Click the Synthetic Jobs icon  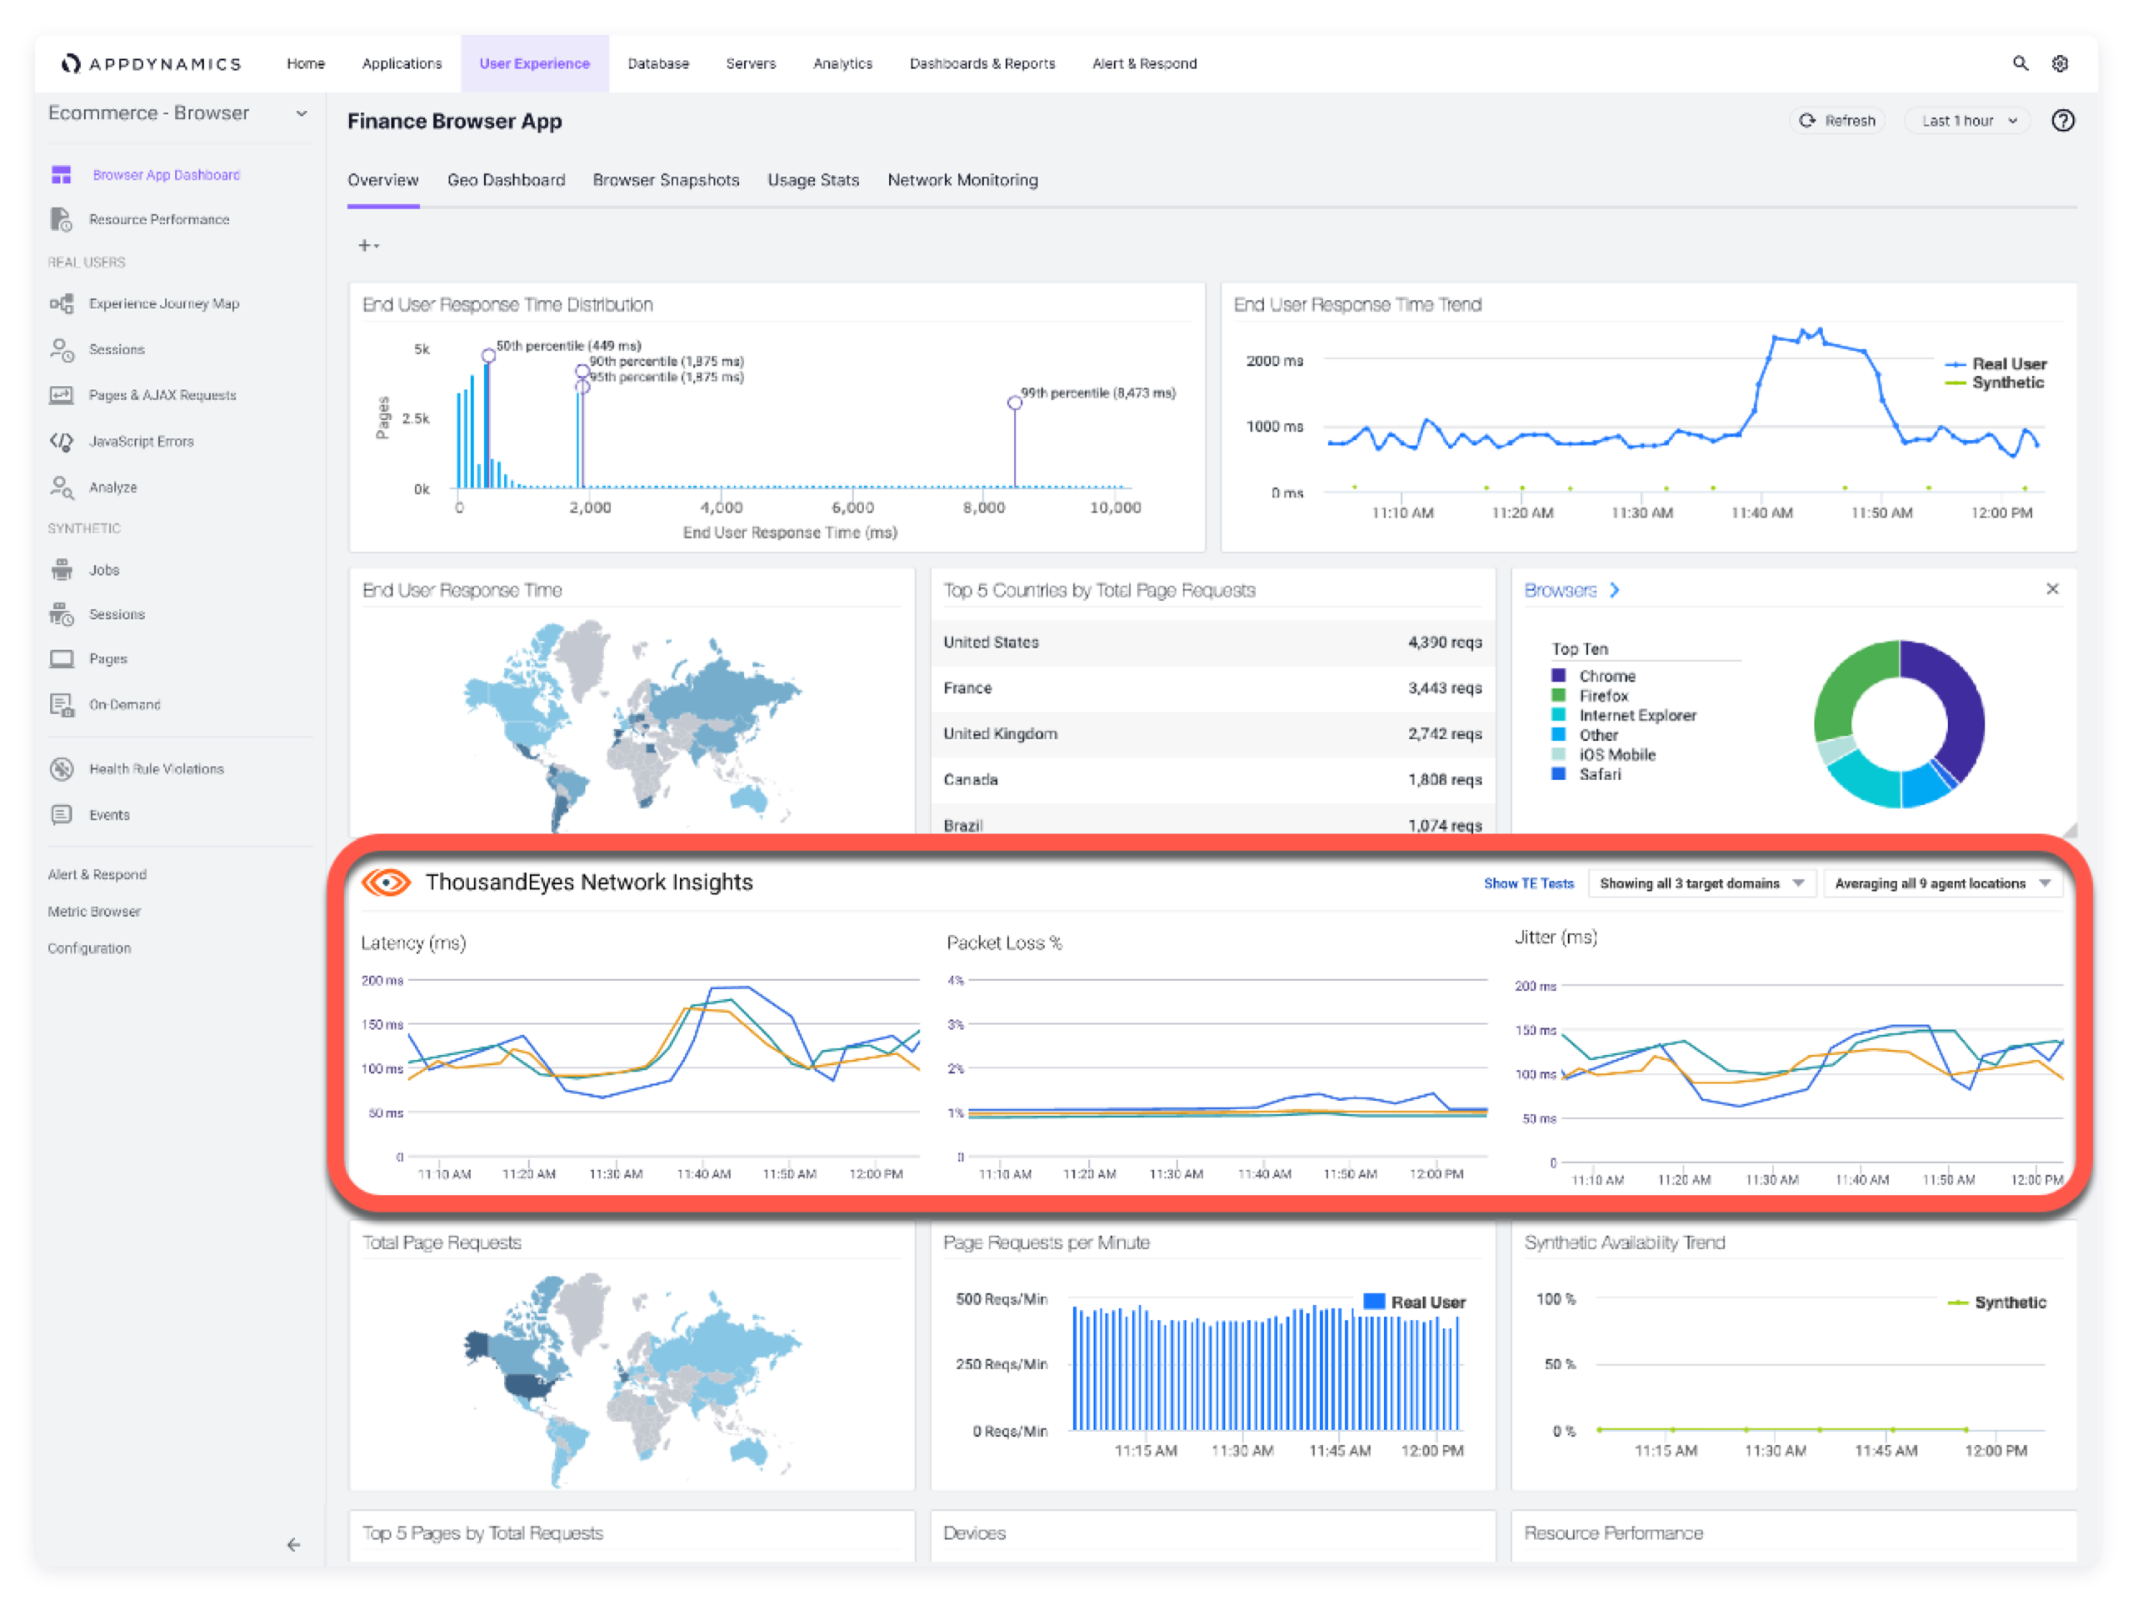tap(62, 570)
